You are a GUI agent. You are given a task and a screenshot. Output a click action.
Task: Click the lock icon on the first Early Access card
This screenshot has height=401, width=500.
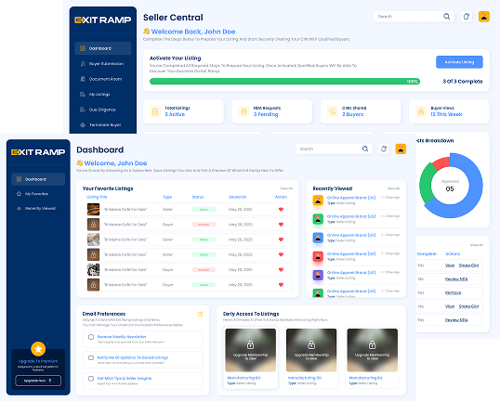[250, 344]
